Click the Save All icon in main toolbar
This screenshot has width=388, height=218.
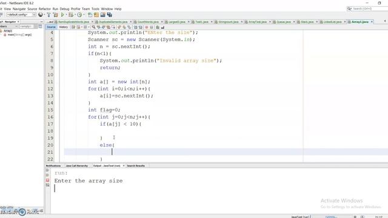tap(109, 15)
